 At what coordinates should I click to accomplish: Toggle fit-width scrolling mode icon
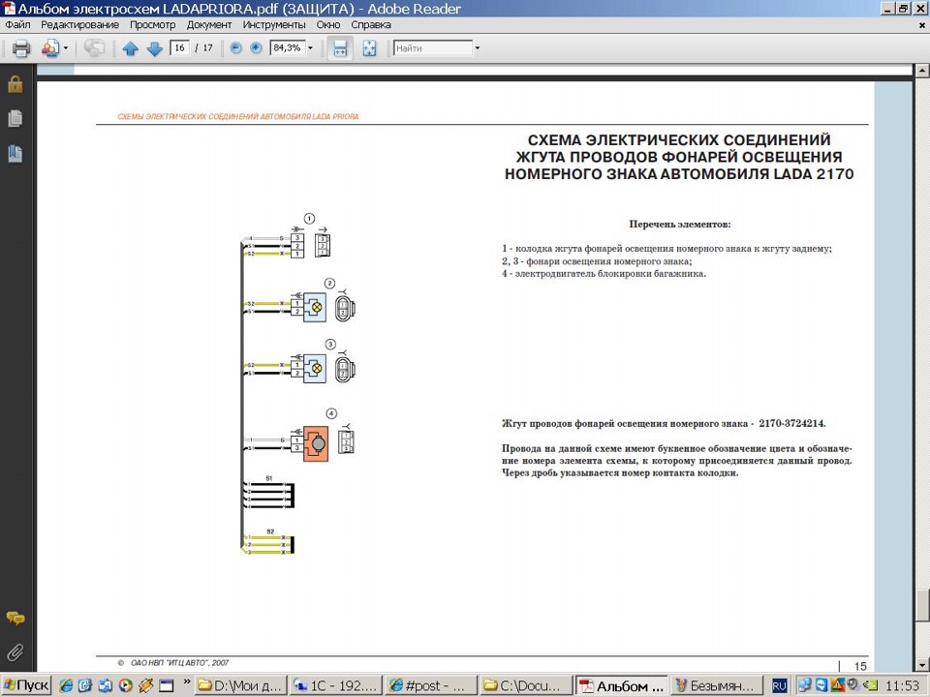340,48
